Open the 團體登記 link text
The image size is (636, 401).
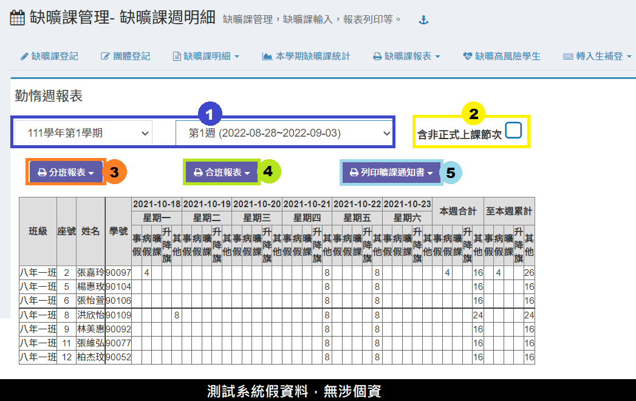(x=131, y=56)
